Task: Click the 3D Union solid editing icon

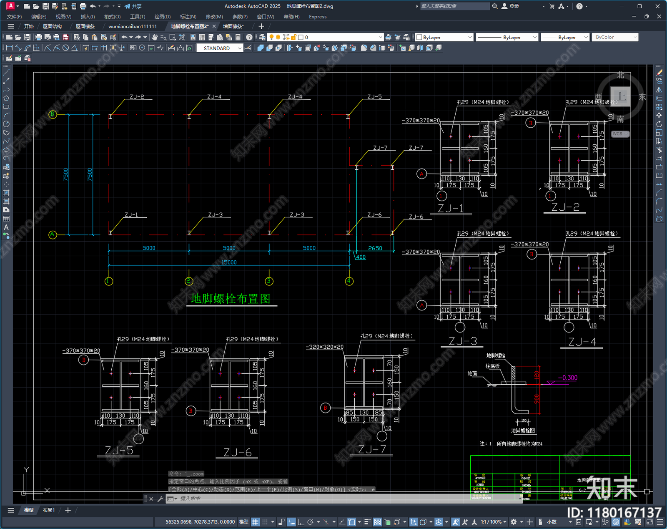Action: (x=261, y=48)
